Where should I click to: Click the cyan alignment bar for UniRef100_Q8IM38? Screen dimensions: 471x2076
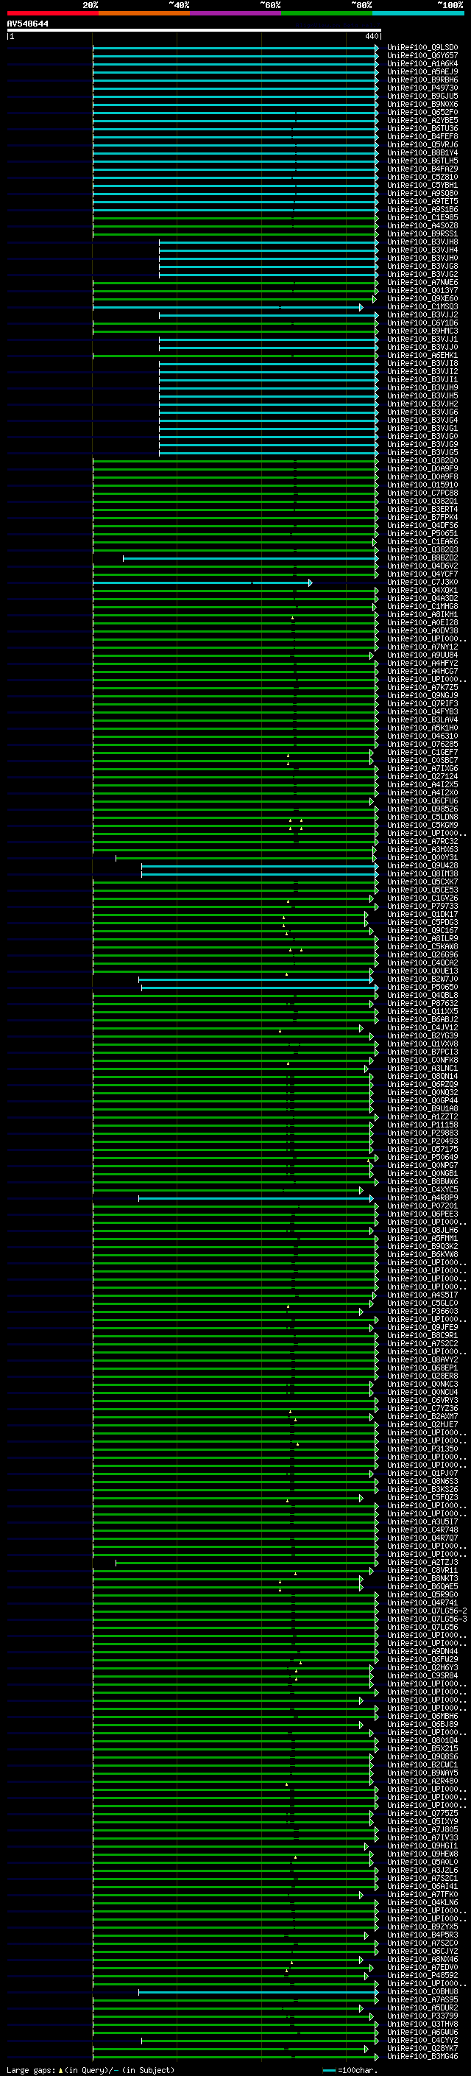click(x=259, y=873)
